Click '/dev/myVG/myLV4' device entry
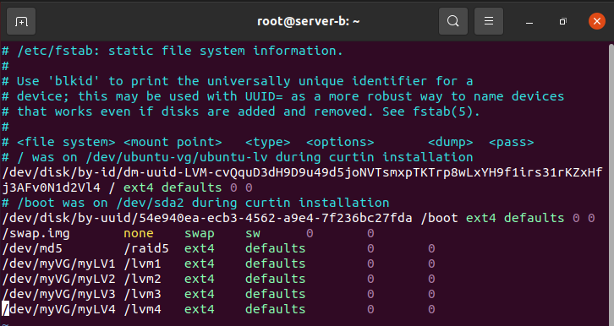This screenshot has width=614, height=326. point(58,309)
